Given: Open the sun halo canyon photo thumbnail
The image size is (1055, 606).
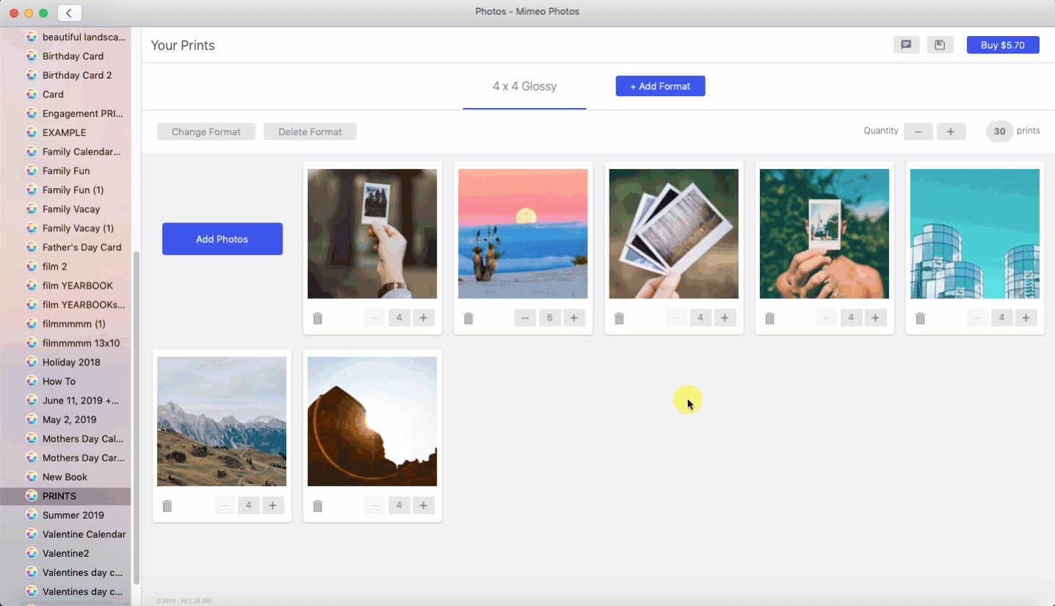Looking at the screenshot, I should click(372, 420).
